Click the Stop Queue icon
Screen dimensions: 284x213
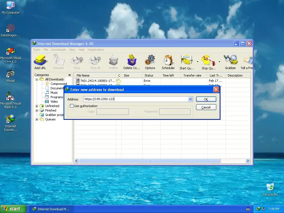[x=209, y=60]
